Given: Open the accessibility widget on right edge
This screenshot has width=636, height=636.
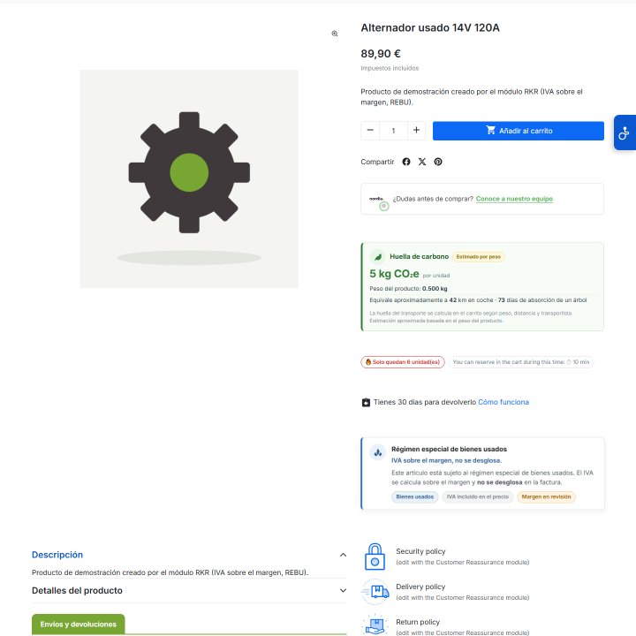Looking at the screenshot, I should [625, 132].
